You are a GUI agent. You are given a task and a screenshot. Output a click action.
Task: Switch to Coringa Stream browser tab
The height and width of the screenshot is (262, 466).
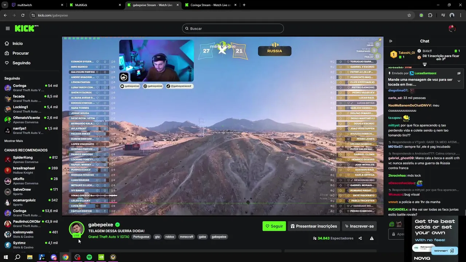(x=210, y=5)
